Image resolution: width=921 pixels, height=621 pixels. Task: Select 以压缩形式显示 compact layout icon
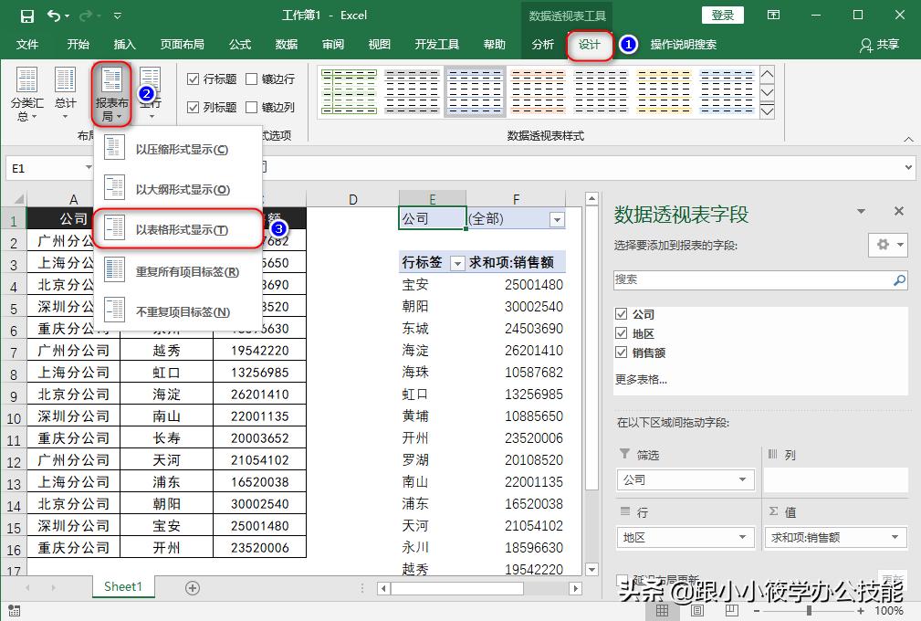[x=114, y=145]
